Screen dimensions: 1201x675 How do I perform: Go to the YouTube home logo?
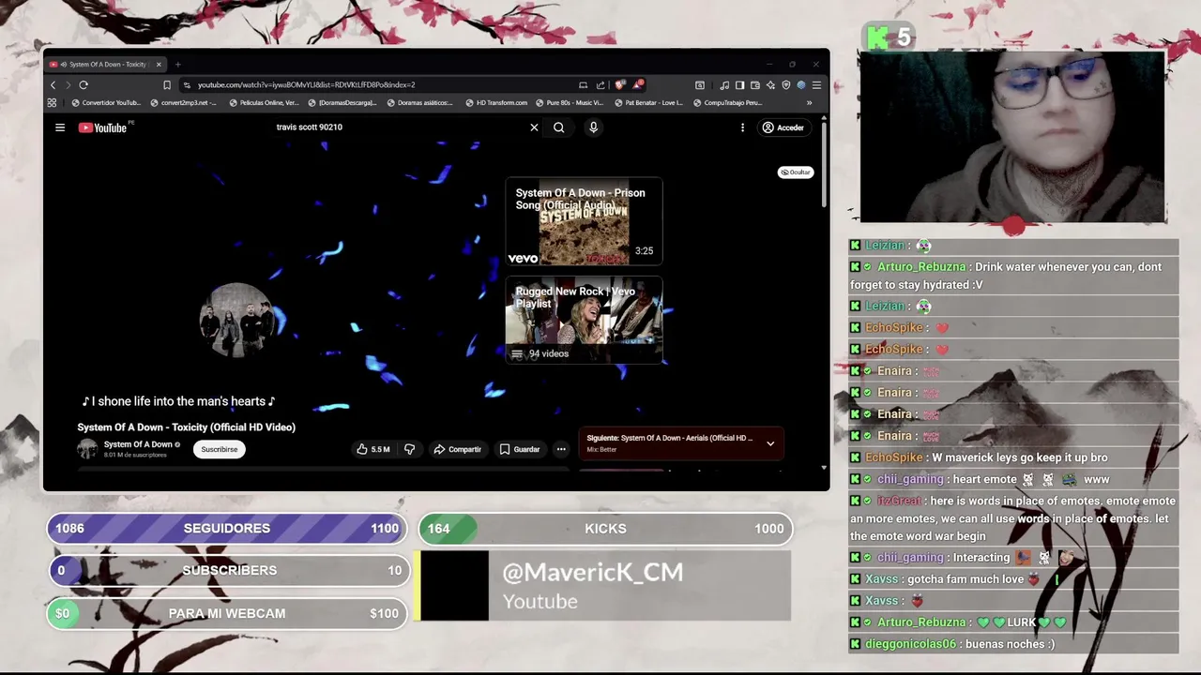[x=102, y=127]
